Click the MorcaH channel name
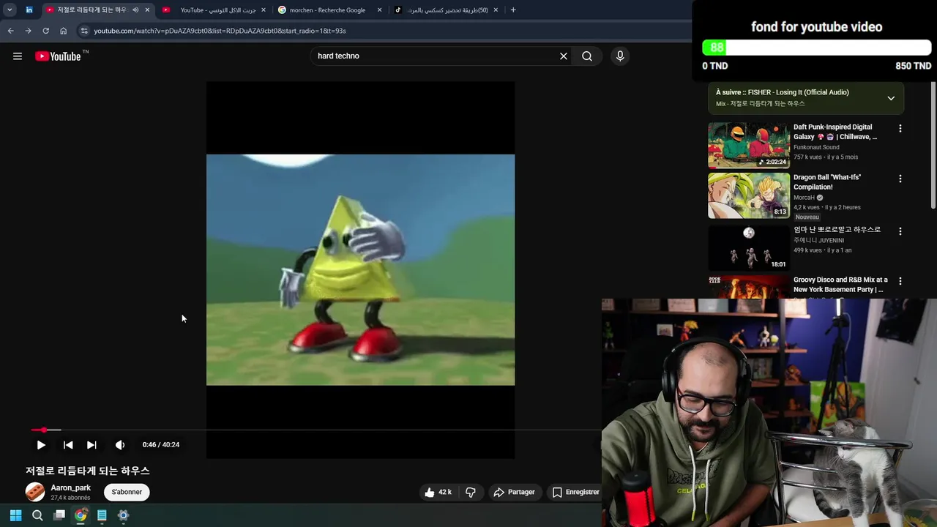937x527 pixels. click(x=804, y=198)
